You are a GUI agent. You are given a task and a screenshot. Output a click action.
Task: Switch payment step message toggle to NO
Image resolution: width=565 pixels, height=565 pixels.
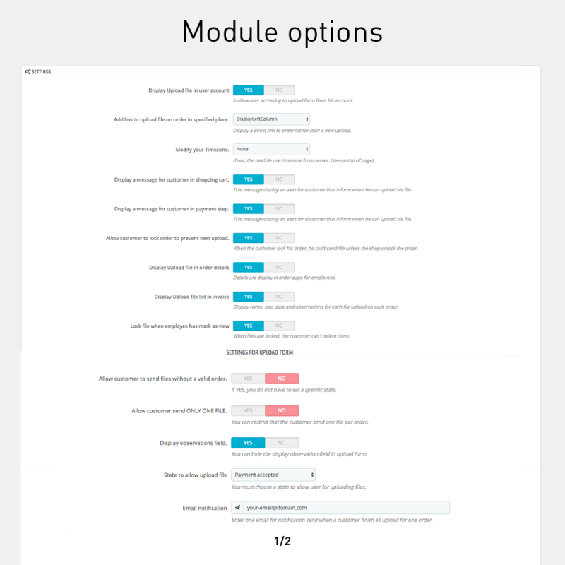[x=279, y=208]
